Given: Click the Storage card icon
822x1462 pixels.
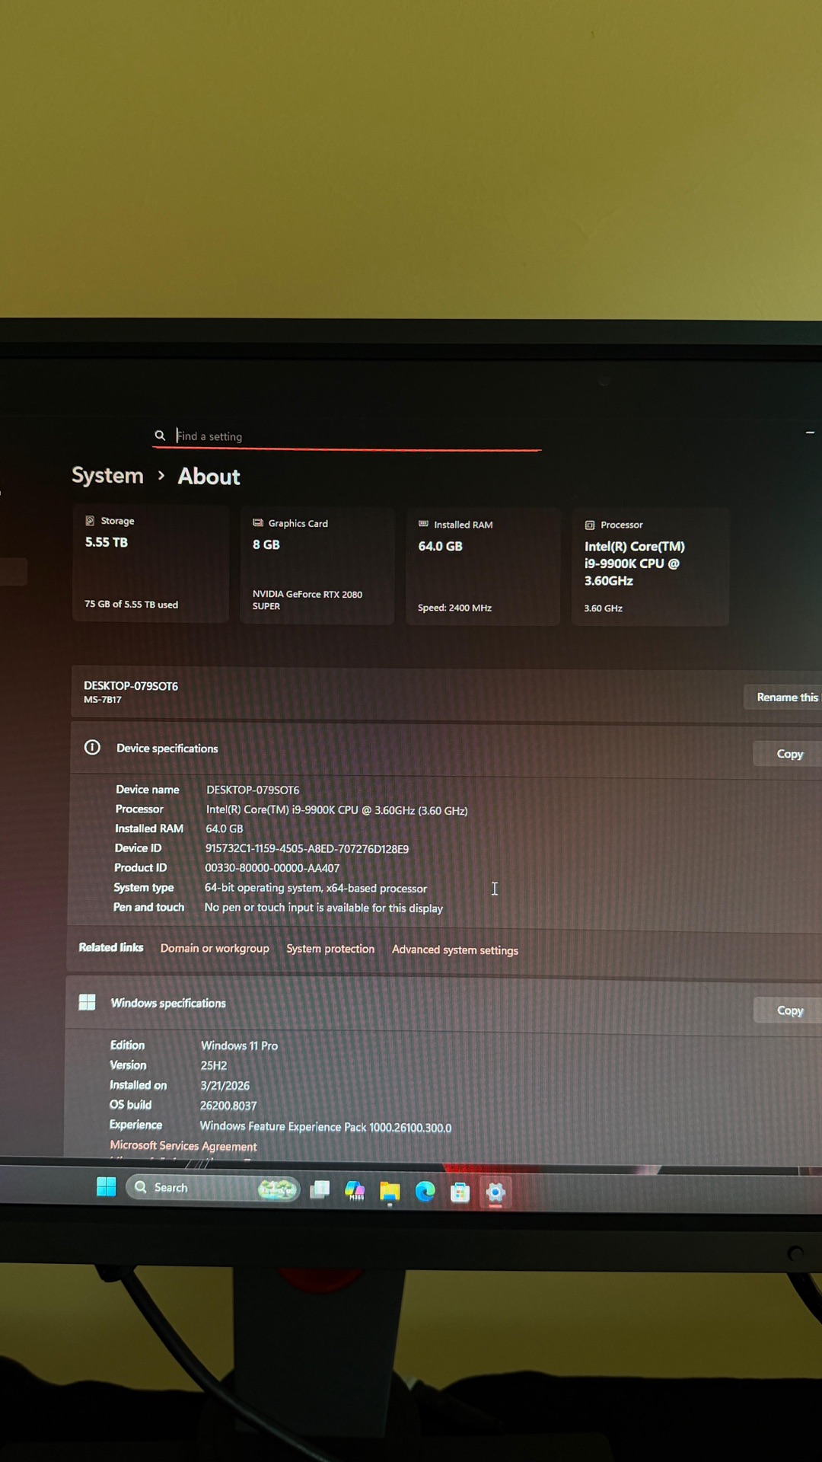Looking at the screenshot, I should click(x=90, y=521).
